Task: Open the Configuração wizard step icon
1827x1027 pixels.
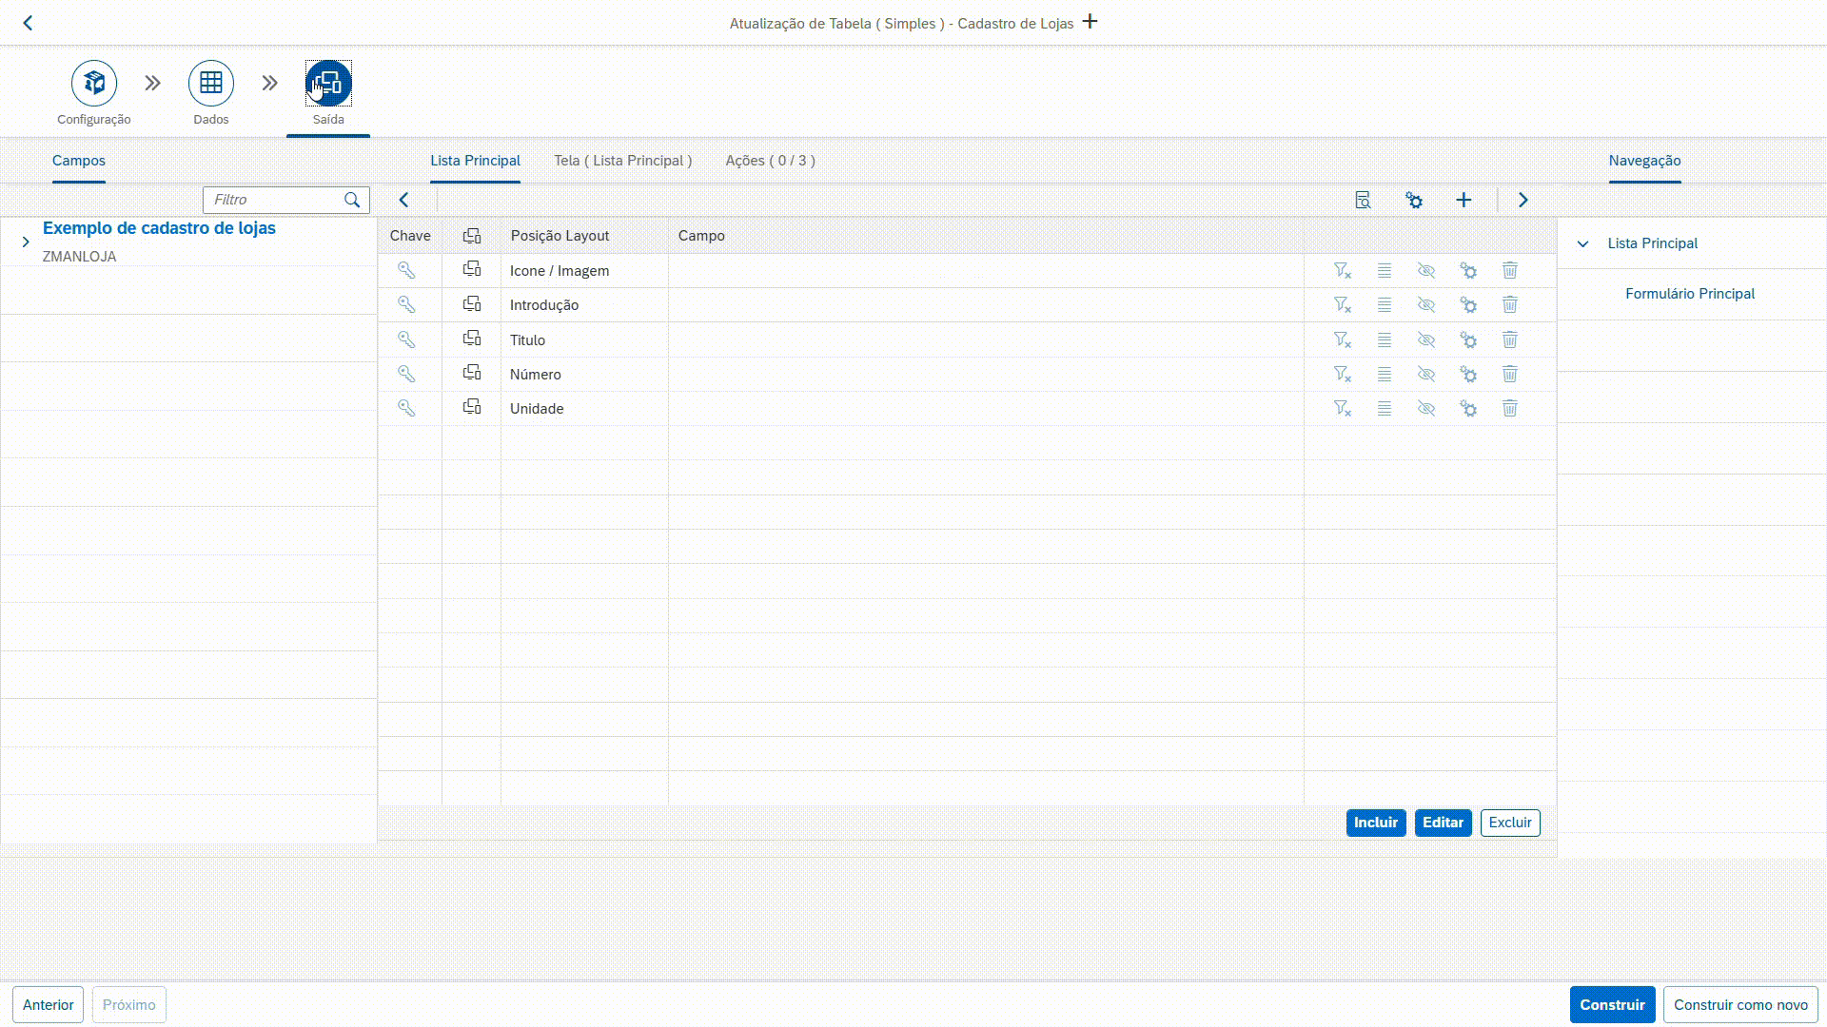Action: [94, 84]
